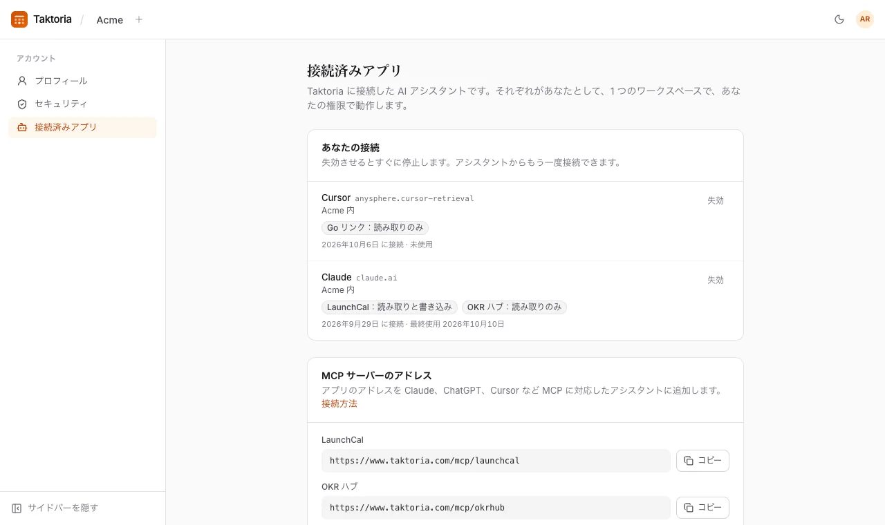Select 接続済みアプリ sidebar item
This screenshot has width=885, height=525.
[x=82, y=127]
